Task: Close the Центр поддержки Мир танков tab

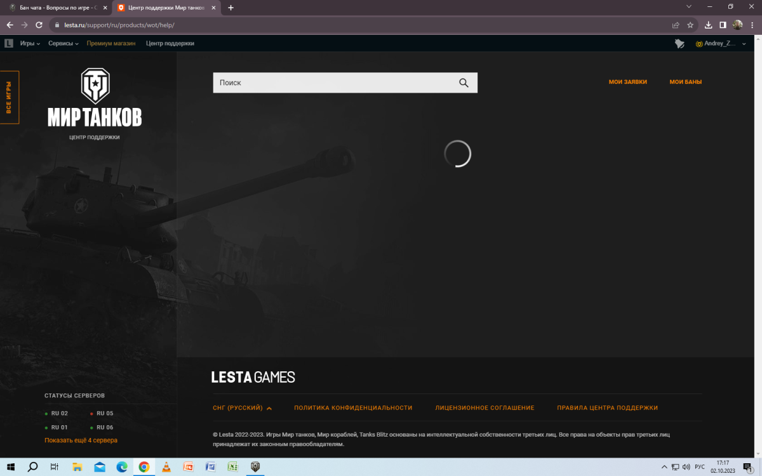Action: 214,8
